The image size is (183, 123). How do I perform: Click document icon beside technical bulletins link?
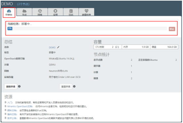click(x=5, y=118)
